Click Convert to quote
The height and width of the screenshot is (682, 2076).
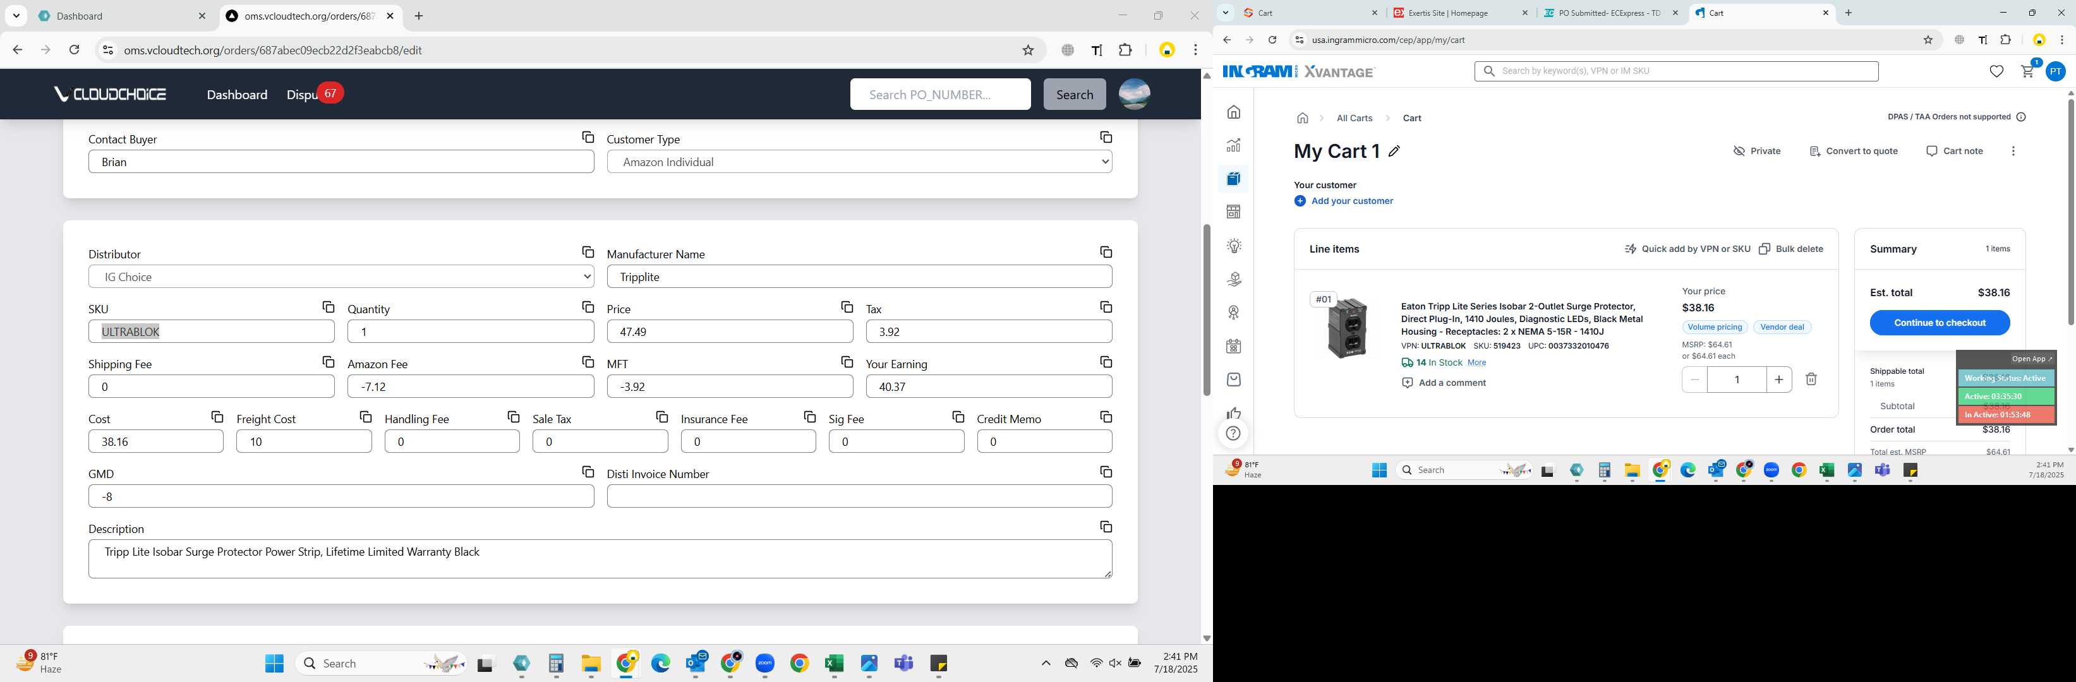(1853, 152)
